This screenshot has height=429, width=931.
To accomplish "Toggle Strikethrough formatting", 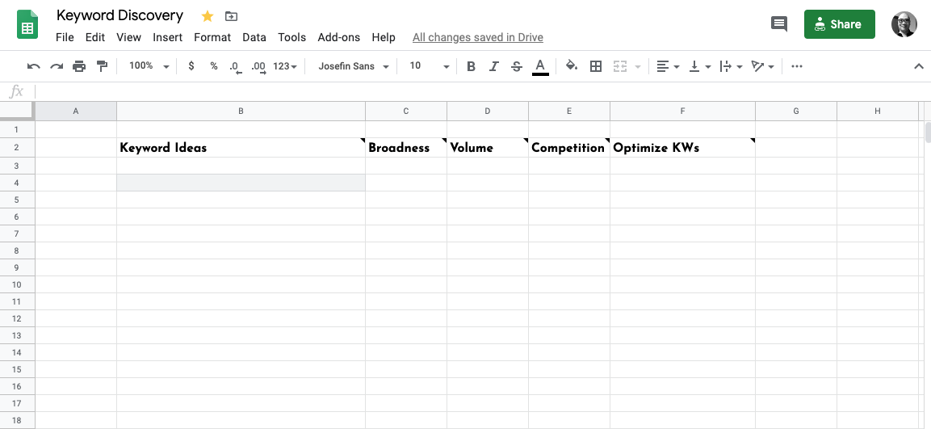I will (517, 66).
